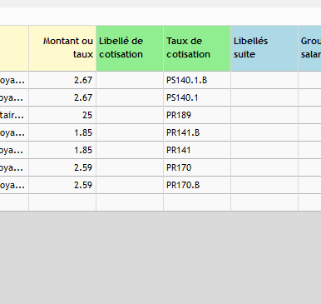Select the amount cell showing 25
The width and height of the screenshot is (321, 304).
(x=62, y=115)
